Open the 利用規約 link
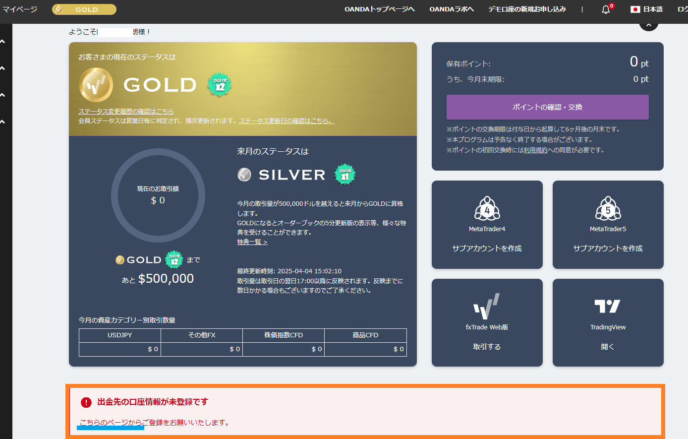This screenshot has height=439, width=688. pyautogui.click(x=535, y=150)
